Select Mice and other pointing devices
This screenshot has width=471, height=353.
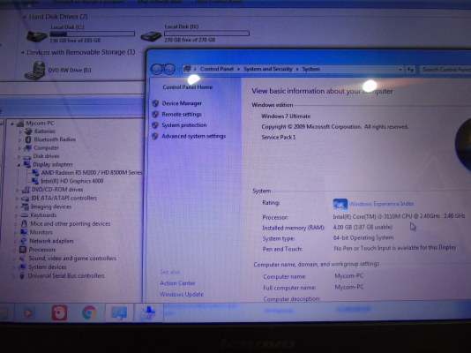pyautogui.click(x=70, y=224)
